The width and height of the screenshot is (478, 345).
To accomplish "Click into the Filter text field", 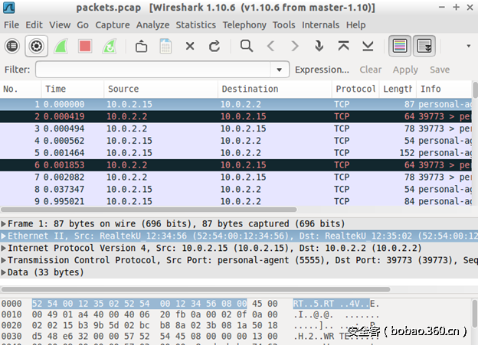I will tap(153, 70).
